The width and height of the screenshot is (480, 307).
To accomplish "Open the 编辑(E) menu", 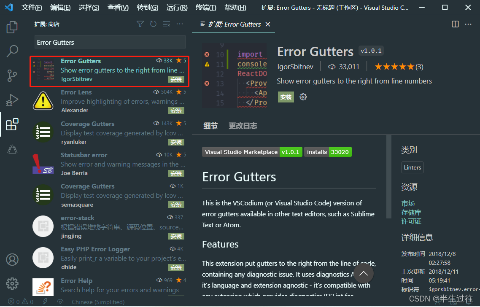I will (x=60, y=7).
